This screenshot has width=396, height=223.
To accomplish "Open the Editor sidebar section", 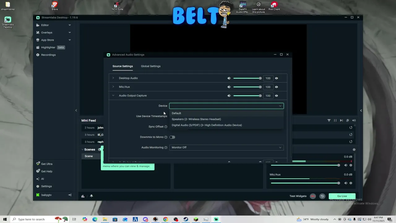I will (x=45, y=25).
